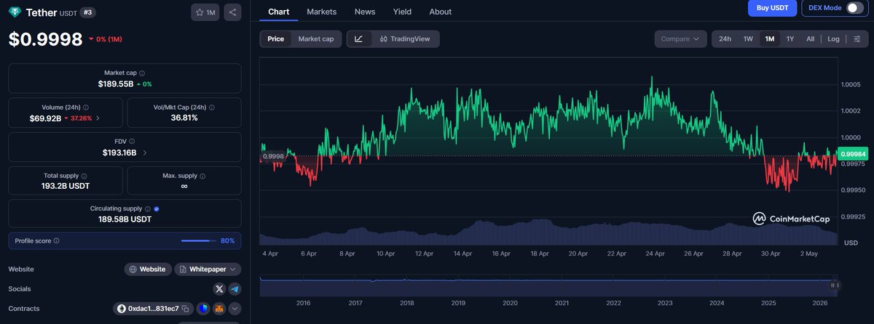This screenshot has width=874, height=324.
Task: Open the Markets tab
Action: tap(322, 12)
